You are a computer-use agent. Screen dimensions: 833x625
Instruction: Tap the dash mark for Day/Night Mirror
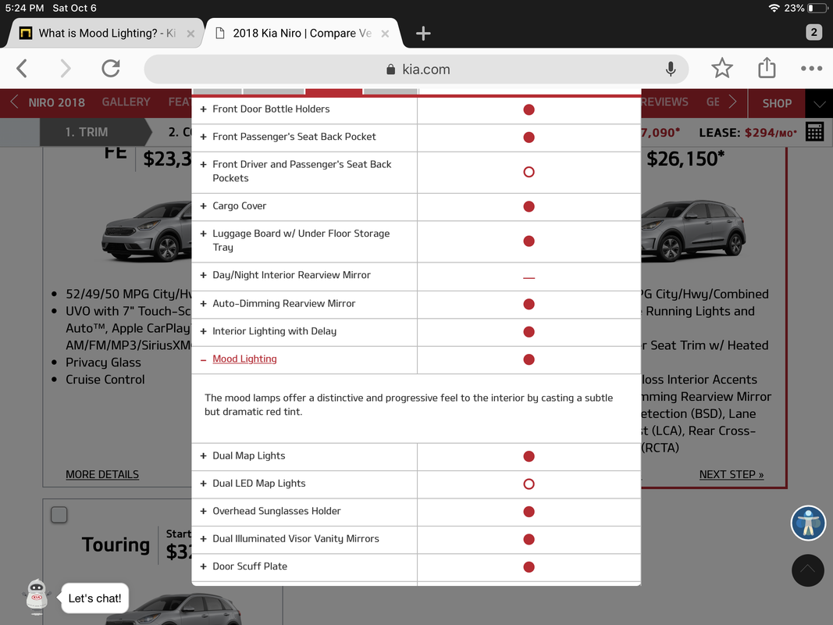(529, 277)
